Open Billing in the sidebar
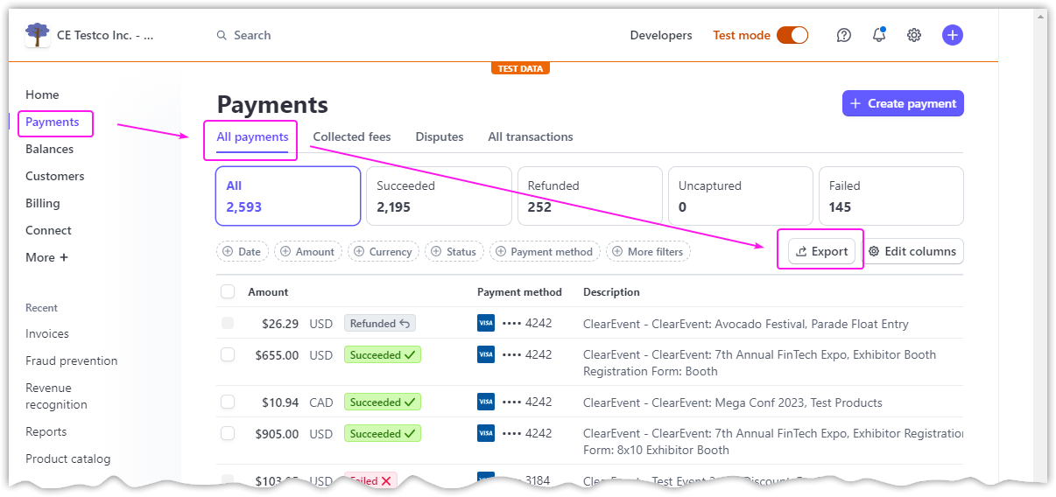The width and height of the screenshot is (1056, 497). click(43, 203)
